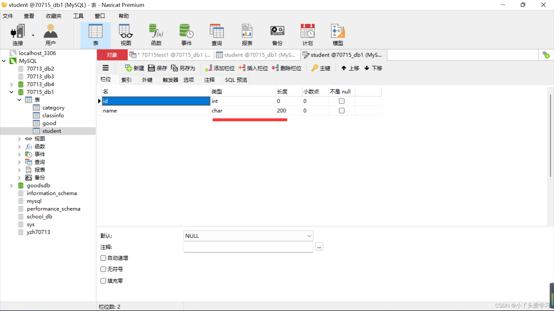Image resolution: width=554 pixels, height=311 pixels.
Task: Select the 表 (Table) toolbar icon
Action: point(96,35)
